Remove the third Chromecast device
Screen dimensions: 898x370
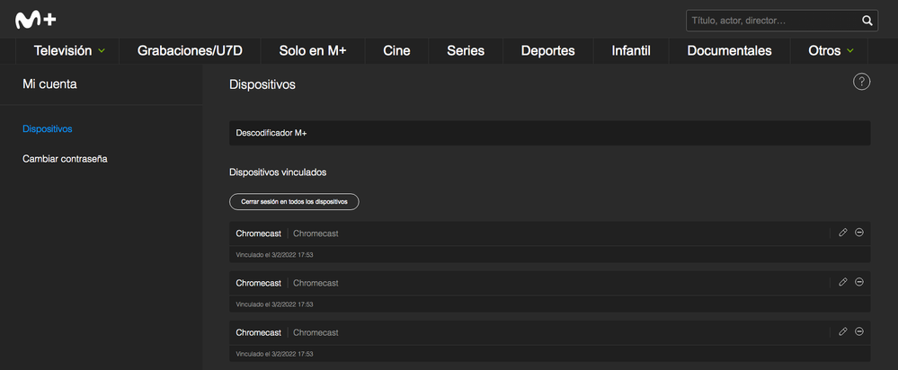859,331
